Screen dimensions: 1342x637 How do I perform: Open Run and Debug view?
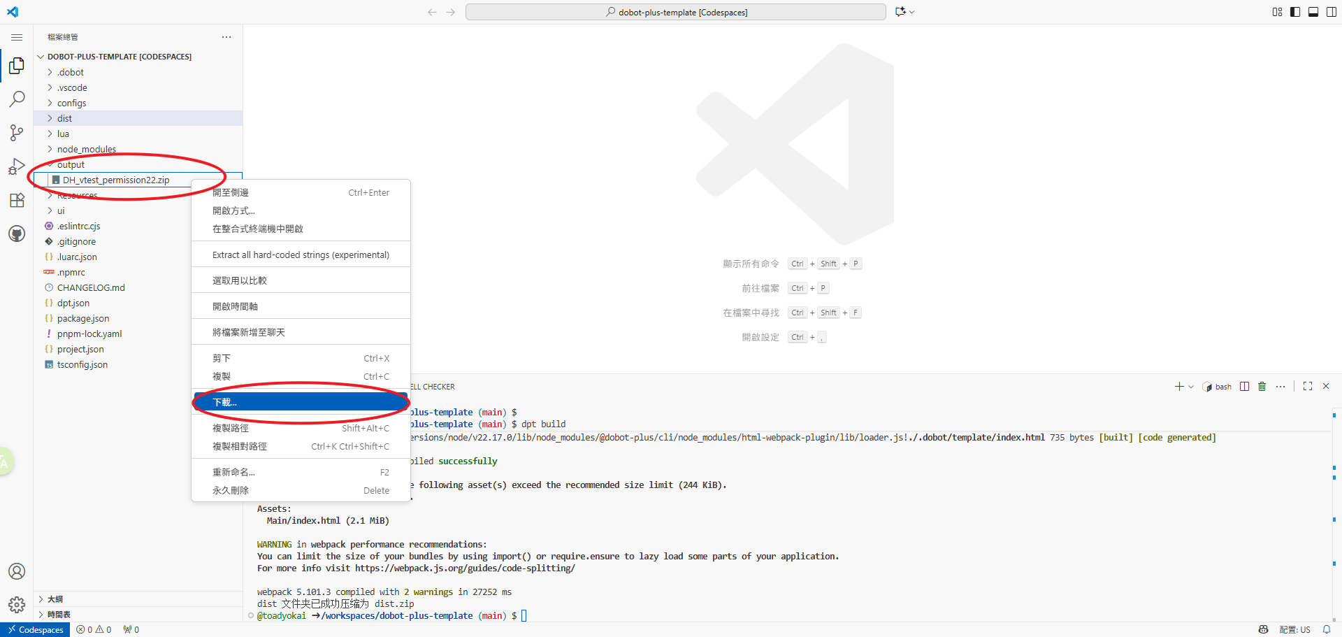click(17, 166)
